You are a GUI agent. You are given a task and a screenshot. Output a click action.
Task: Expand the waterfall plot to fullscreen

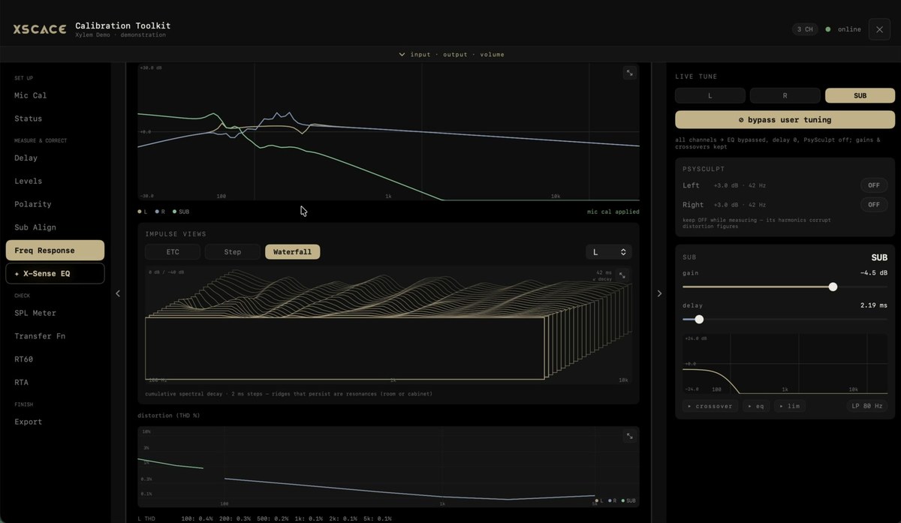pos(622,275)
